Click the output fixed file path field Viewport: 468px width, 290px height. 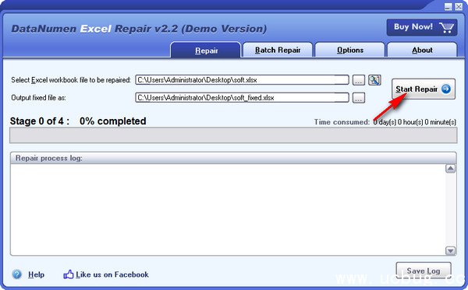coord(242,97)
